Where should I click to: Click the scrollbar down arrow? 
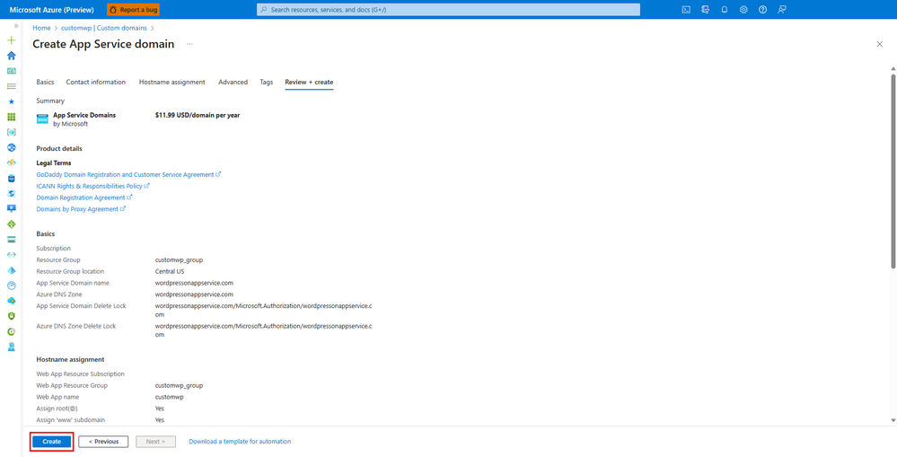click(x=893, y=420)
